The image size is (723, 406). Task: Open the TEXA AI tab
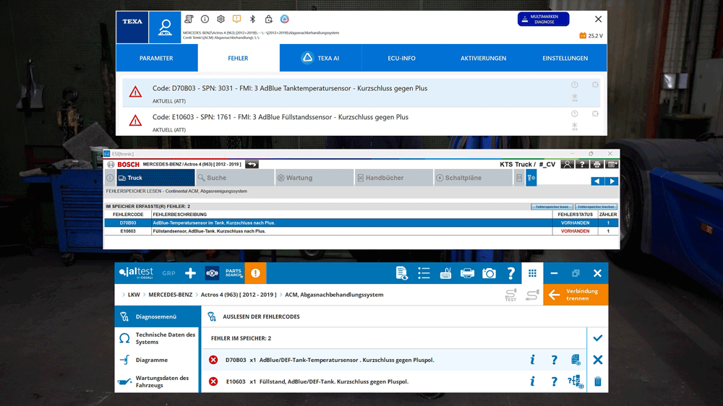click(x=320, y=58)
